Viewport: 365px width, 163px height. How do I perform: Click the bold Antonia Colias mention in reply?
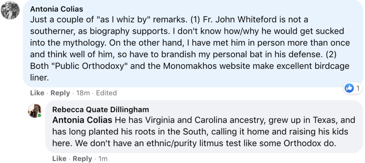pos(82,120)
